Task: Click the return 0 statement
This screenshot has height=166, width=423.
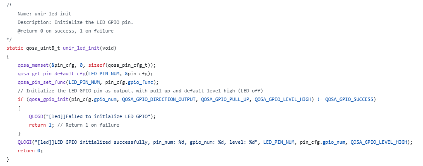Action: 30,151
